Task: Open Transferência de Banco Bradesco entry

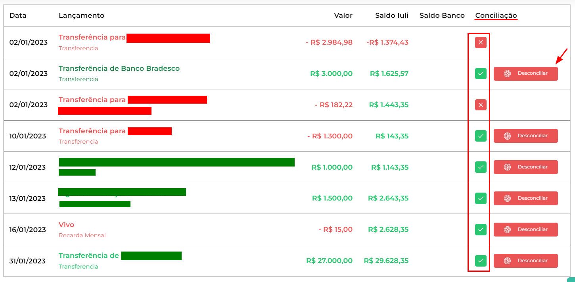Action: tap(119, 68)
